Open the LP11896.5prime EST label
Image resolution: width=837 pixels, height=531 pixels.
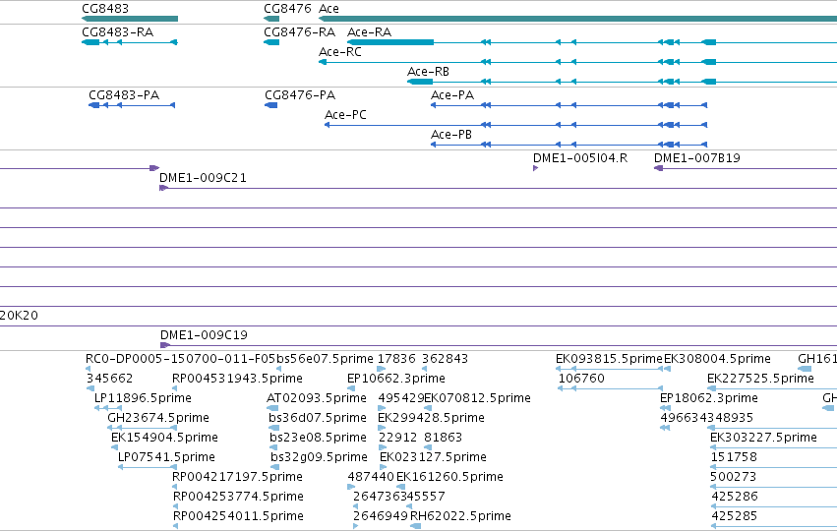[143, 398]
